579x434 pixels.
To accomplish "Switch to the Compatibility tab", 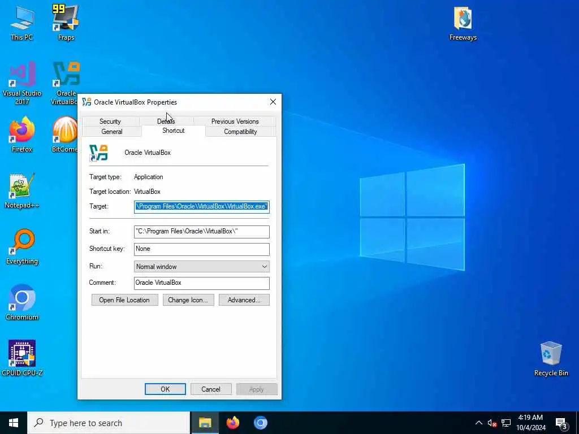I will [x=240, y=132].
